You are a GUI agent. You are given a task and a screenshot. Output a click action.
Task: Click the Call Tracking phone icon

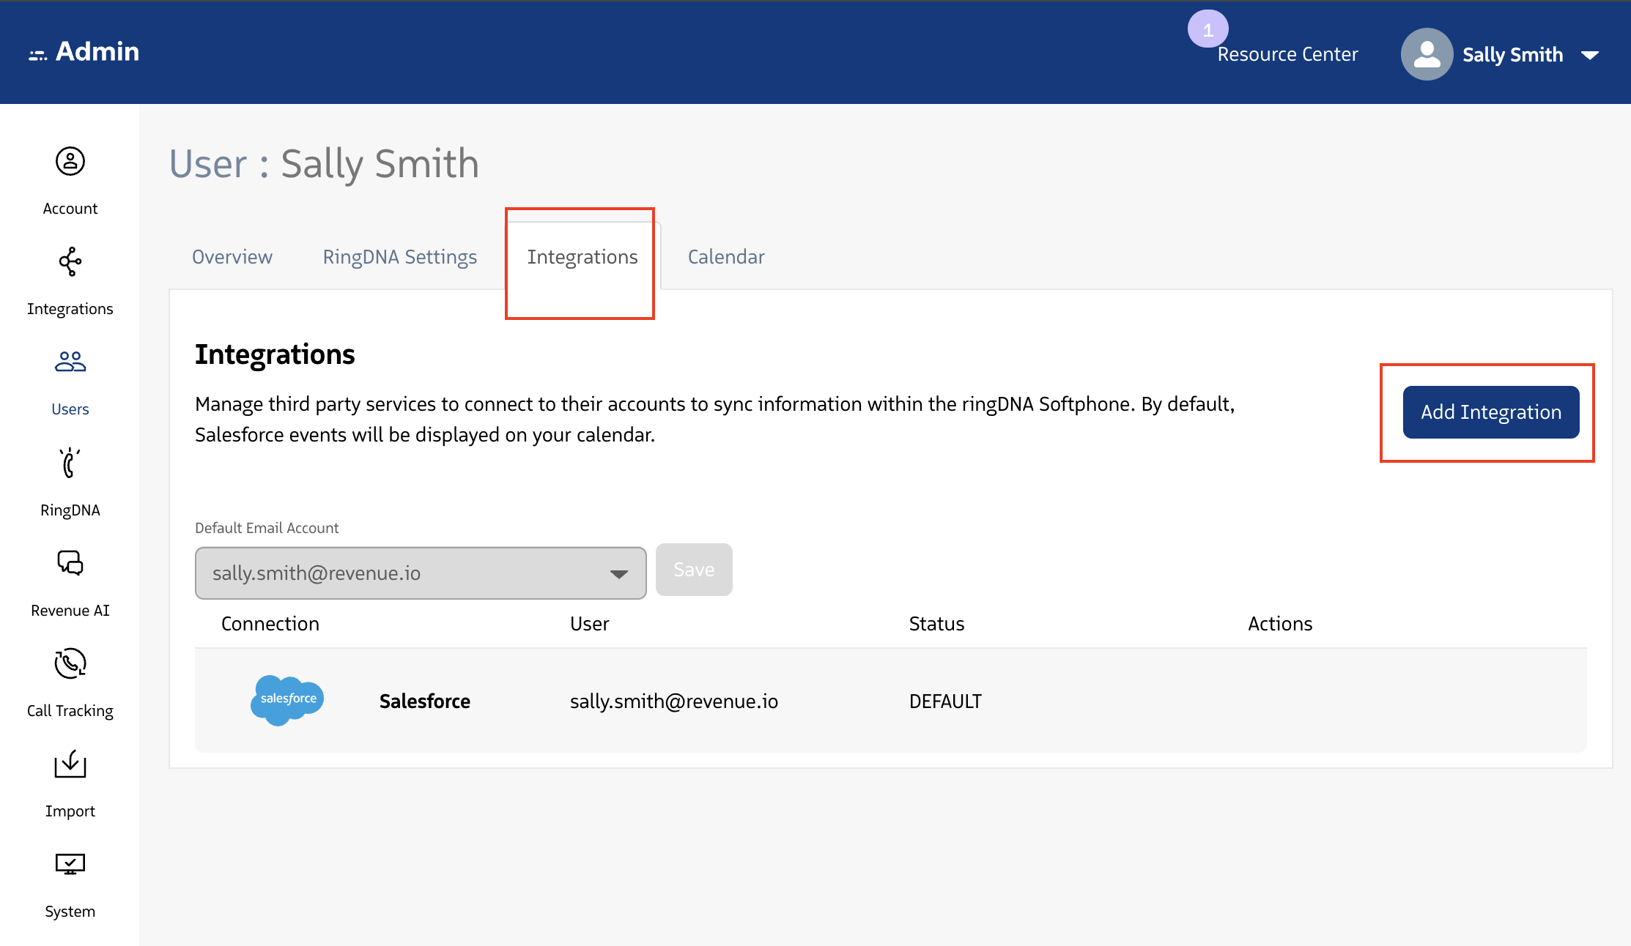(x=70, y=663)
